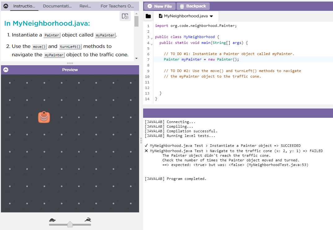Fold the class block at line 3
Viewport: 333px width, 230px height.
[152, 38]
